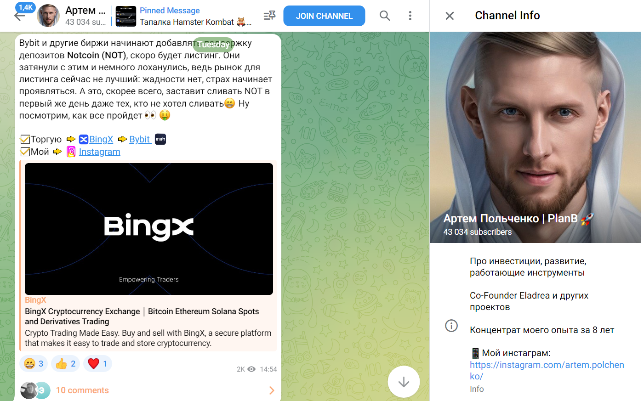Click the money-mouth face emoji in message
The width and height of the screenshot is (644, 401).
[165, 115]
